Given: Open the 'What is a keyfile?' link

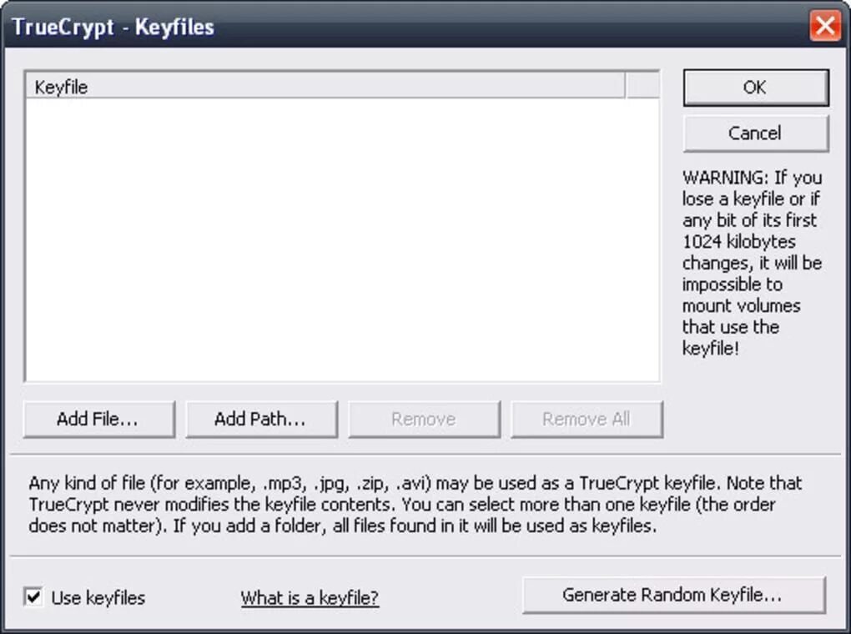Looking at the screenshot, I should tap(310, 597).
